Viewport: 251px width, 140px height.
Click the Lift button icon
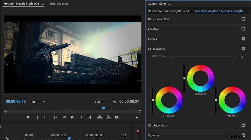[100, 117]
